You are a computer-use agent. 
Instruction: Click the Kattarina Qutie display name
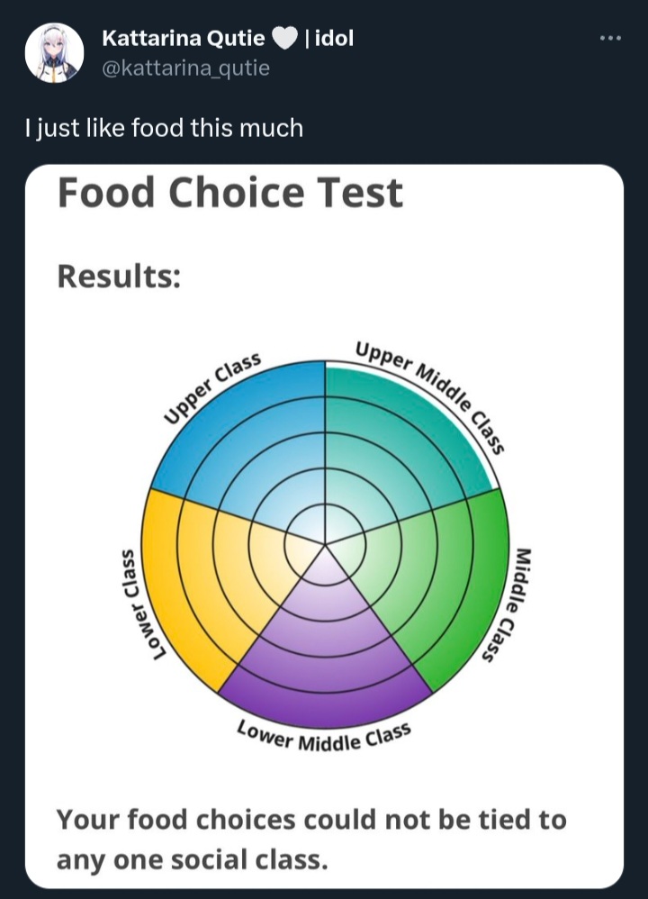184,39
